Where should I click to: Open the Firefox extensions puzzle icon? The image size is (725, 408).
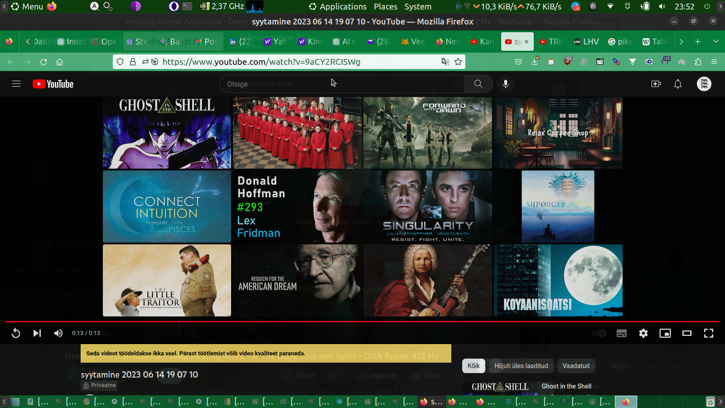[698, 62]
